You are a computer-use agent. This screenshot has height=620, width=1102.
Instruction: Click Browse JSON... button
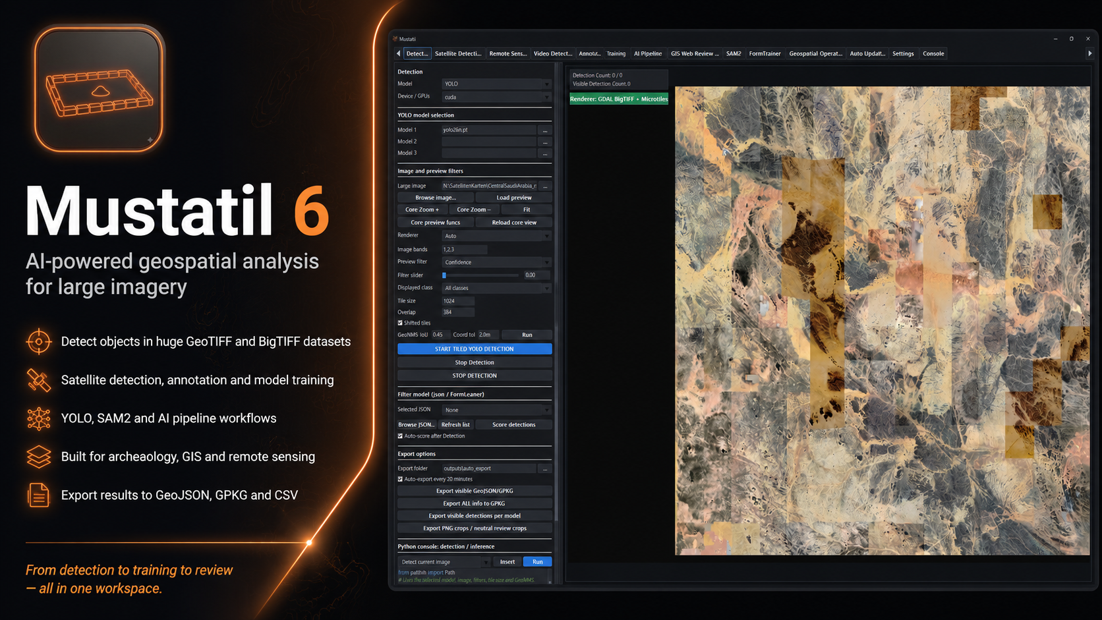pyautogui.click(x=417, y=425)
